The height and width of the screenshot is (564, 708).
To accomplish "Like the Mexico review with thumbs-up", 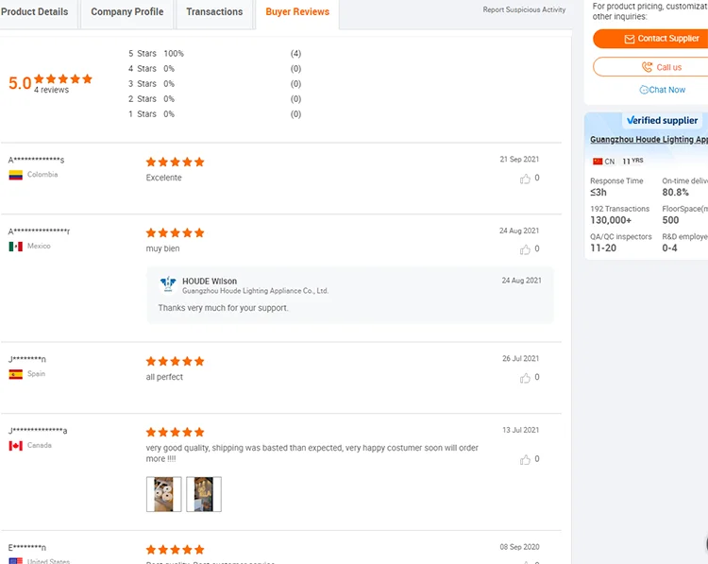I will (x=525, y=249).
